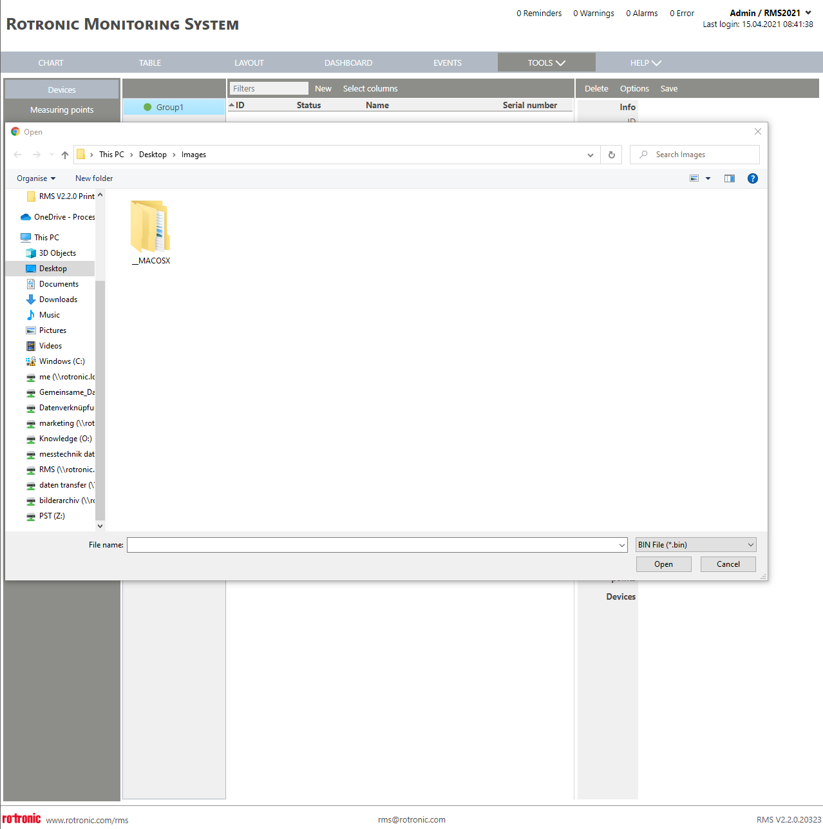Switch to the LAYOUT tab

click(x=249, y=62)
